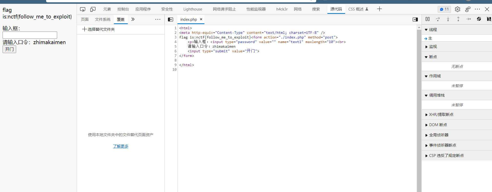The image size is (492, 192).
Task: Hide the navigator sidebar icon
Action: (171, 19)
